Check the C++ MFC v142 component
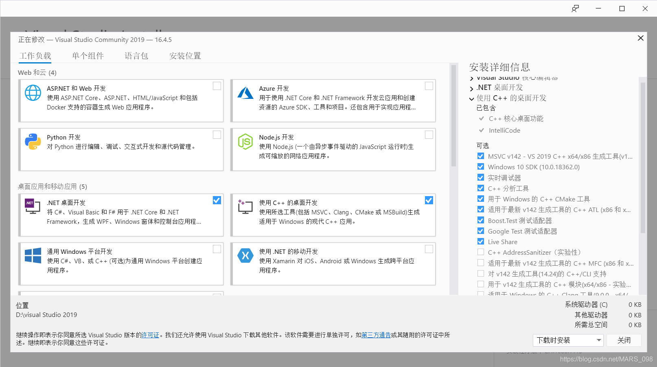This screenshot has height=367, width=657. click(x=481, y=263)
